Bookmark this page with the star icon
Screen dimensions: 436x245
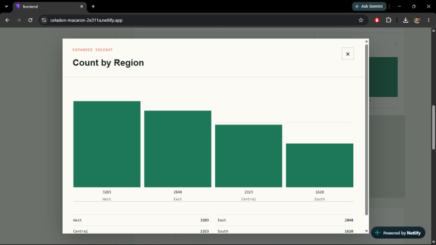pyautogui.click(x=361, y=20)
